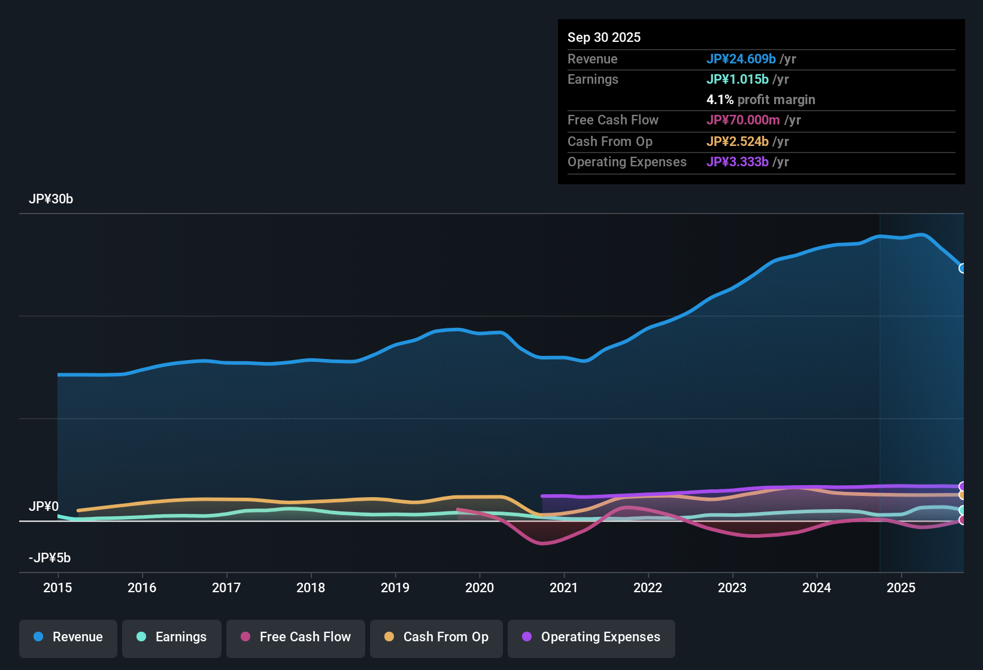Click the JP¥24.609b revenue value link
Image resolution: width=983 pixels, height=670 pixels.
(x=741, y=59)
